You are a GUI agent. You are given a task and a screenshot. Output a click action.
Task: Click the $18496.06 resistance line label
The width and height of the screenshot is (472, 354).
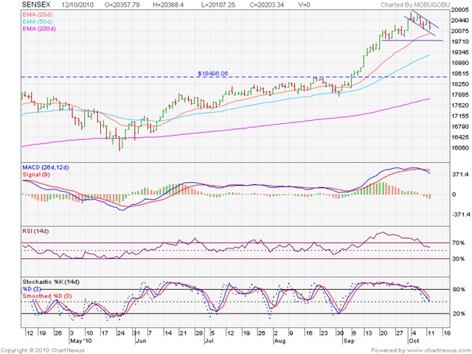click(213, 74)
